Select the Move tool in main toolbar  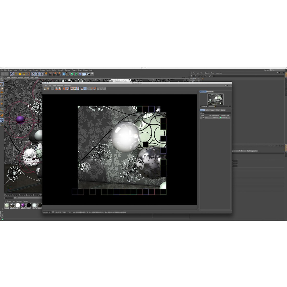16,74
